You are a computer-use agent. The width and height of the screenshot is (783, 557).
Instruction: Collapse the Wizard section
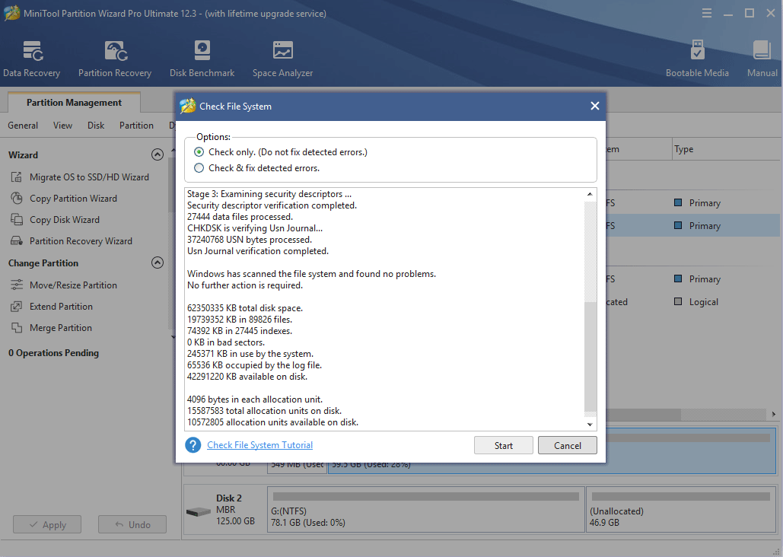click(x=158, y=154)
